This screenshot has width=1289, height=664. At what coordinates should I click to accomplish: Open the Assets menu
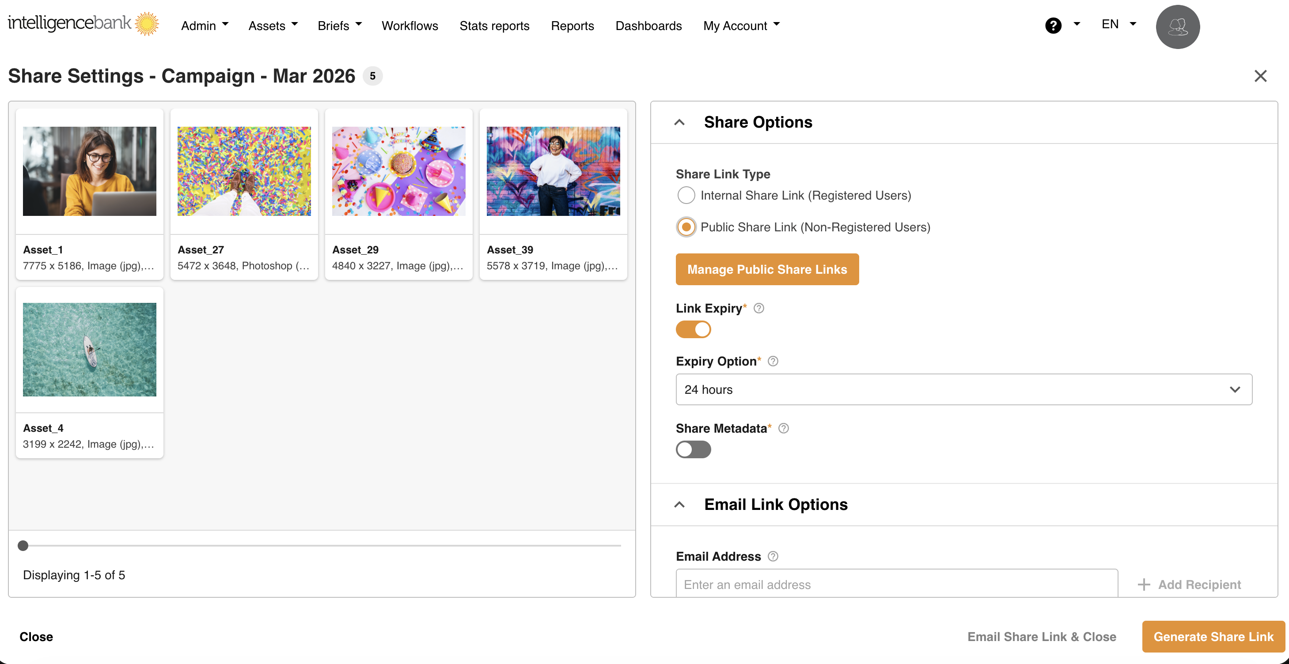(273, 26)
